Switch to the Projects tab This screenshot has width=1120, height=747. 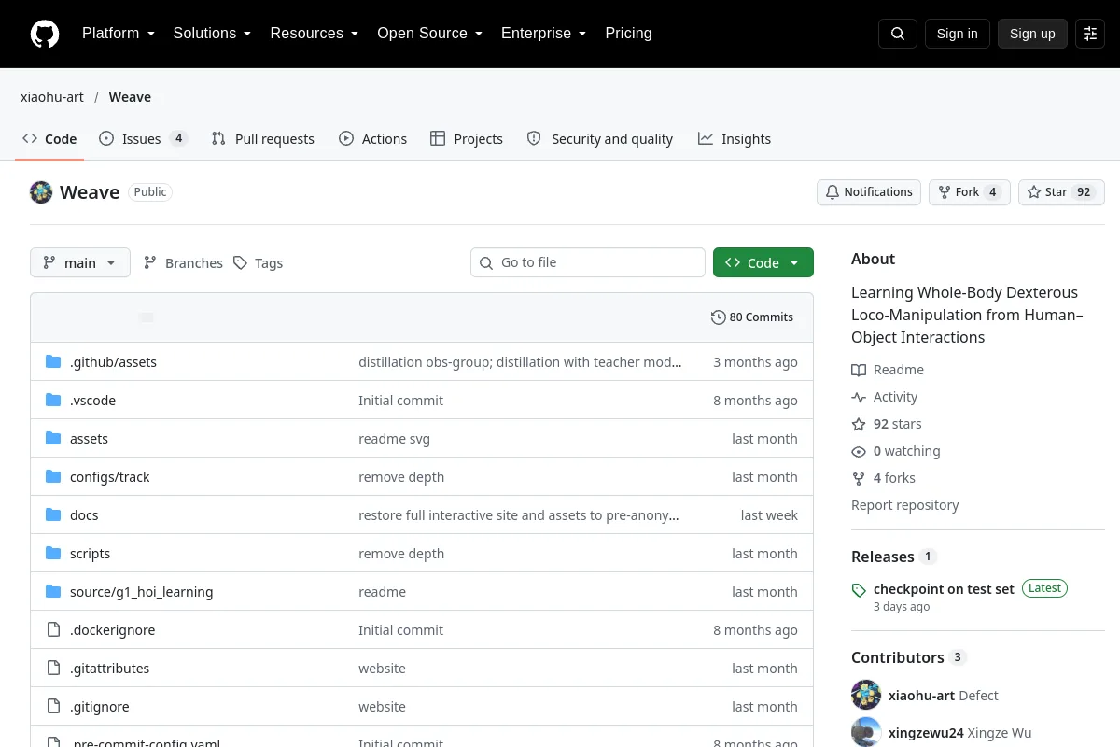click(x=467, y=138)
